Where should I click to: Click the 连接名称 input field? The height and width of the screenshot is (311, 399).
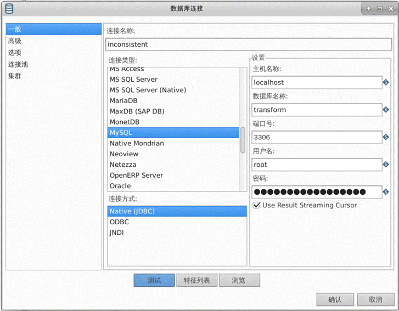249,44
